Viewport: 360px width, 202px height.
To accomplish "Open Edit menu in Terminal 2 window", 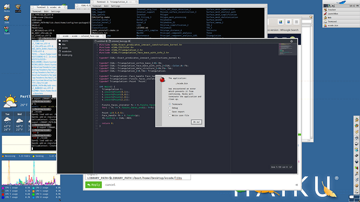I will (x=106, y=6).
